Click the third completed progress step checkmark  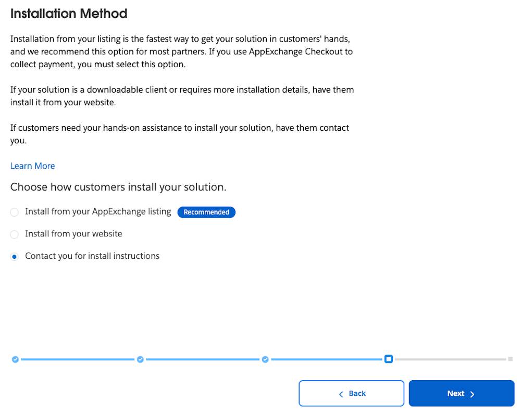pos(265,359)
